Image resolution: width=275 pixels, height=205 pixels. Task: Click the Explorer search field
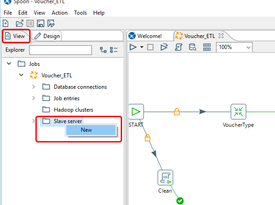(60, 50)
